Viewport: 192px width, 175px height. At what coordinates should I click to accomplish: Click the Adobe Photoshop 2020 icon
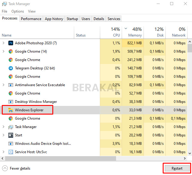[11, 43]
